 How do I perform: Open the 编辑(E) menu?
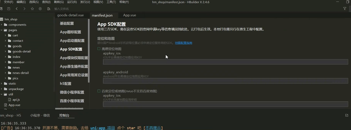pos(21,2)
